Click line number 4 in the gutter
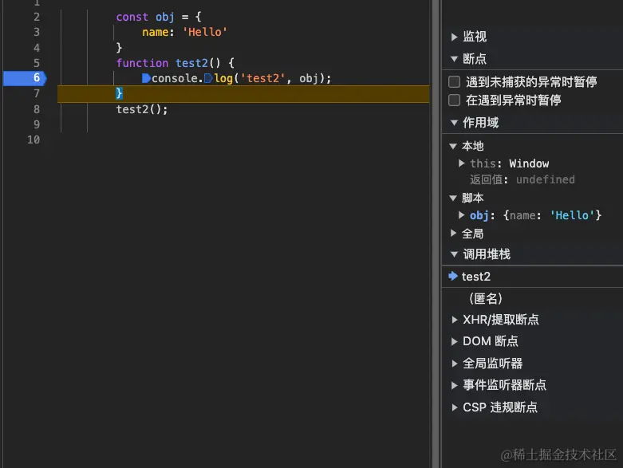Screen dimensions: 623x468 [x=36, y=48]
